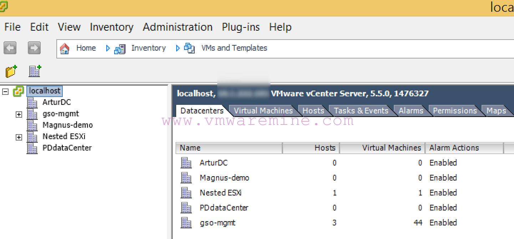Image resolution: width=514 pixels, height=239 pixels.
Task: Click ArturDC row icon in datacenters list
Action: pos(186,163)
